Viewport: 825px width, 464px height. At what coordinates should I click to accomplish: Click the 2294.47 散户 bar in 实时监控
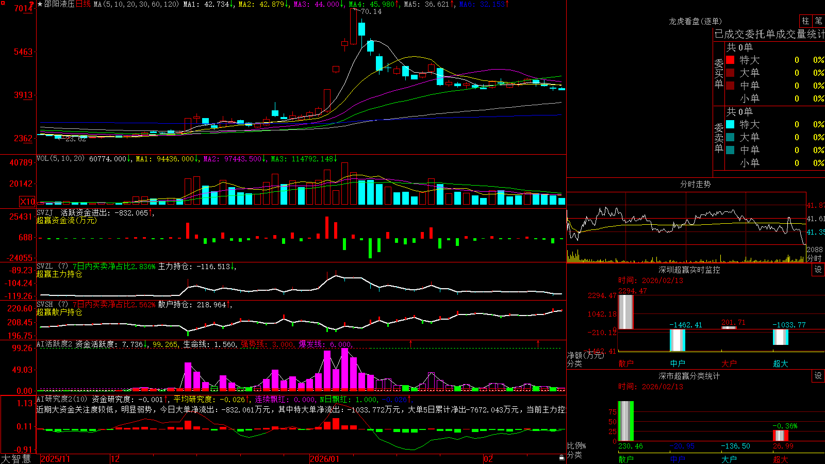(625, 311)
